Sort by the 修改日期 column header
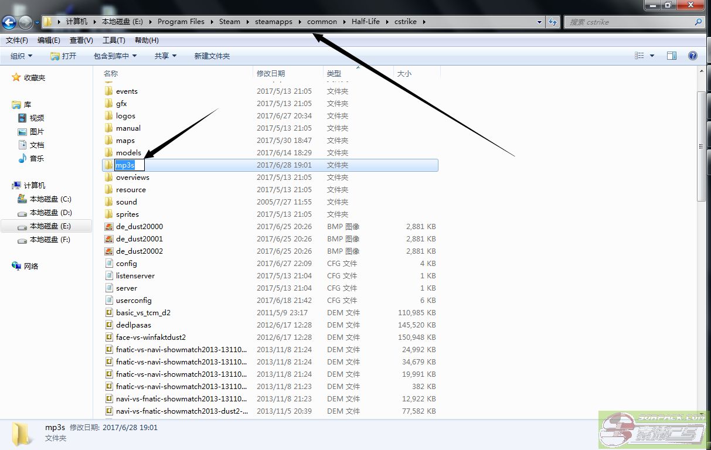The image size is (711, 450). click(271, 73)
